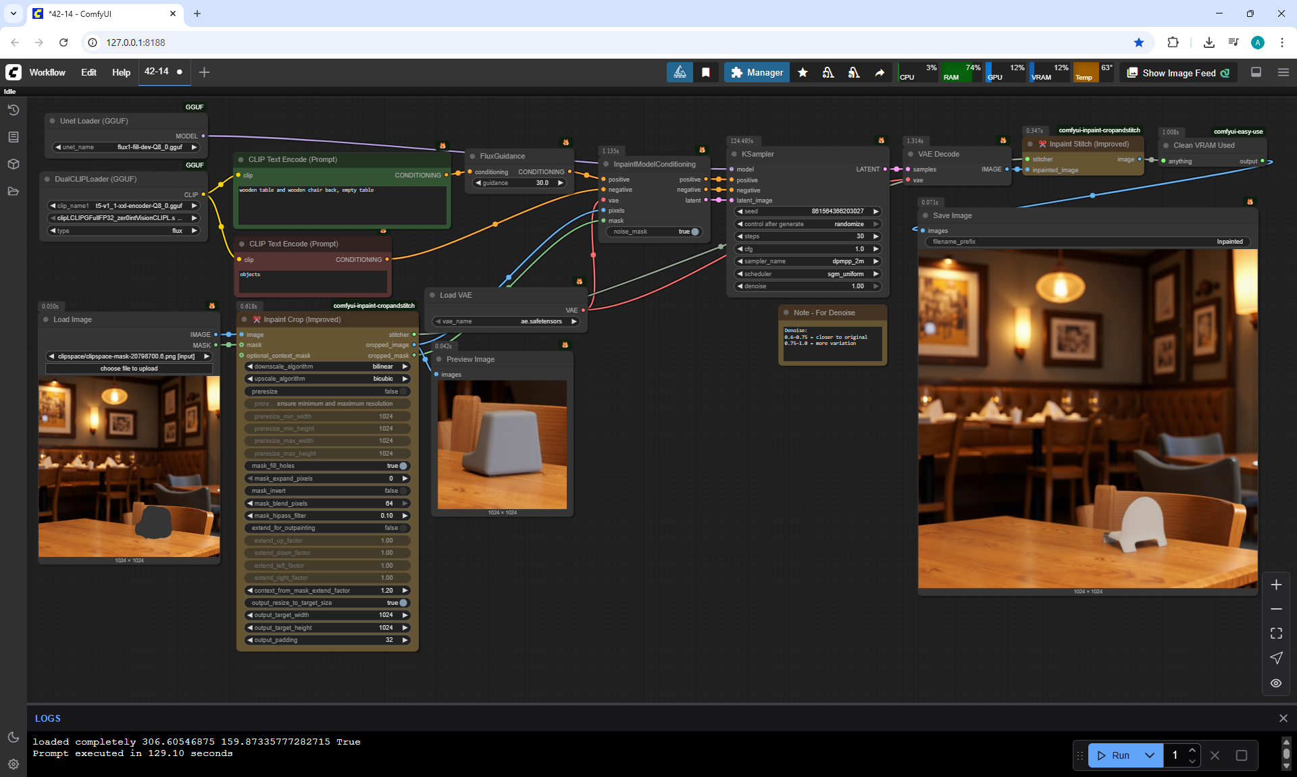Click the favorites star toolbar icon
Screen dimensions: 1297x777
pyautogui.click(x=803, y=72)
